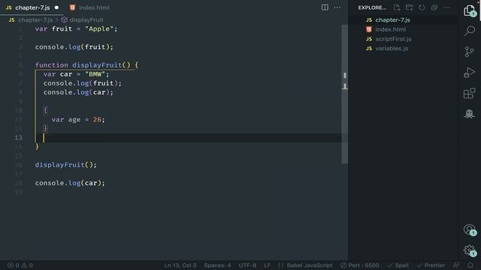
Task: Click the Prettier status bar item
Action: point(431,265)
